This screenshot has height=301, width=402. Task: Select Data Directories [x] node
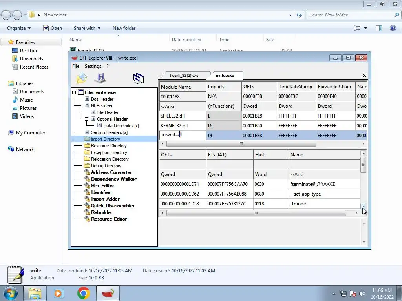(121, 126)
